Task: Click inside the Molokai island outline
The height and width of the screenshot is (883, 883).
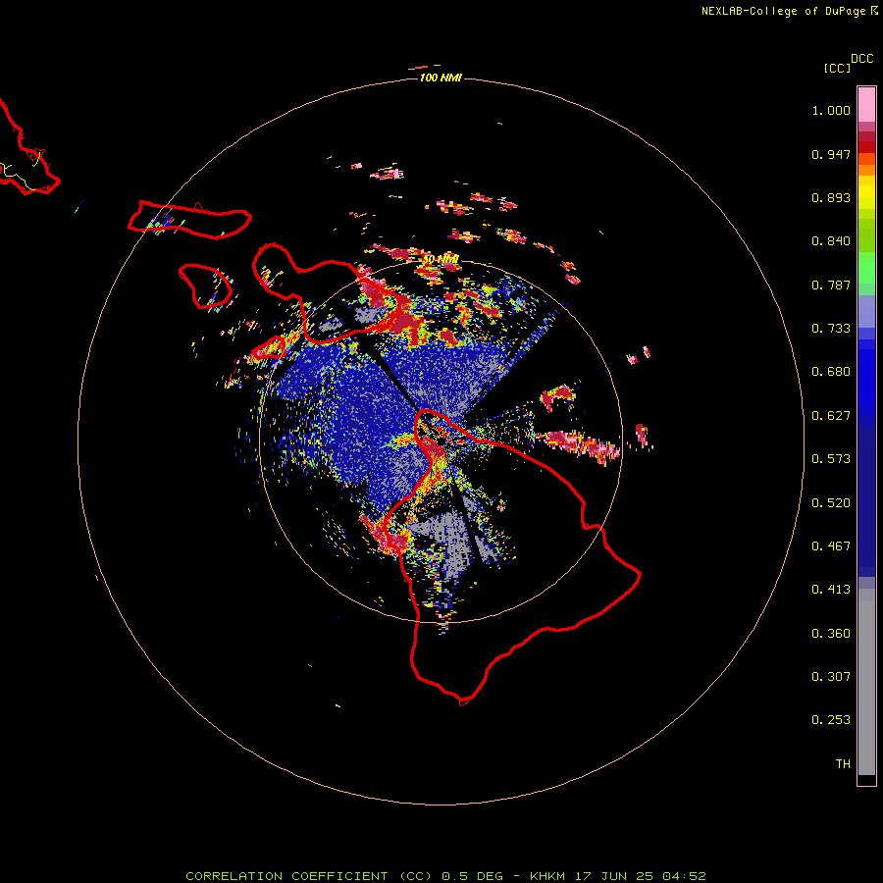Action: tap(191, 221)
